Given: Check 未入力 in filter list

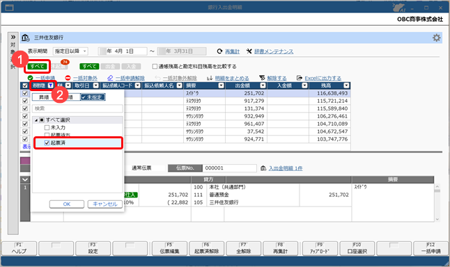Looking at the screenshot, I should (47, 127).
